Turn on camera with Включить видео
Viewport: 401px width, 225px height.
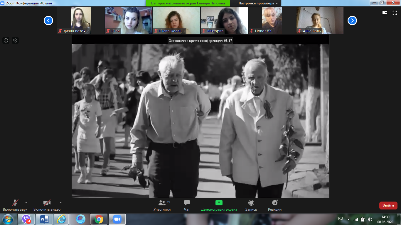click(47, 203)
